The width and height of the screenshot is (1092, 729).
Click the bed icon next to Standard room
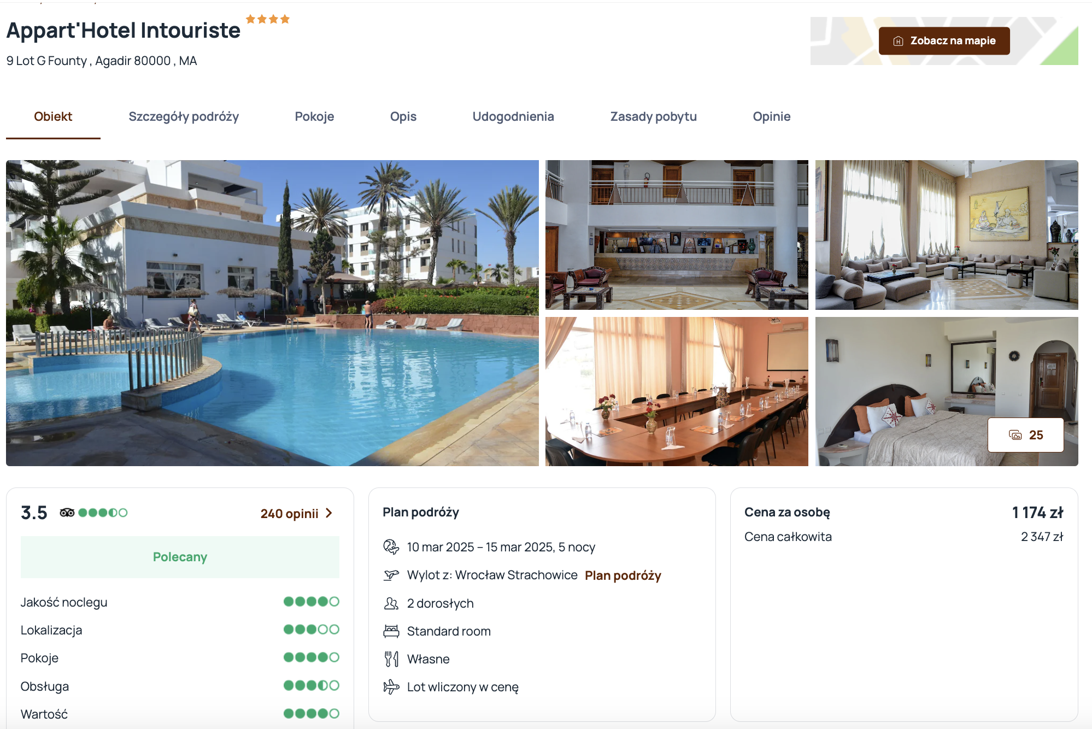[x=391, y=631]
